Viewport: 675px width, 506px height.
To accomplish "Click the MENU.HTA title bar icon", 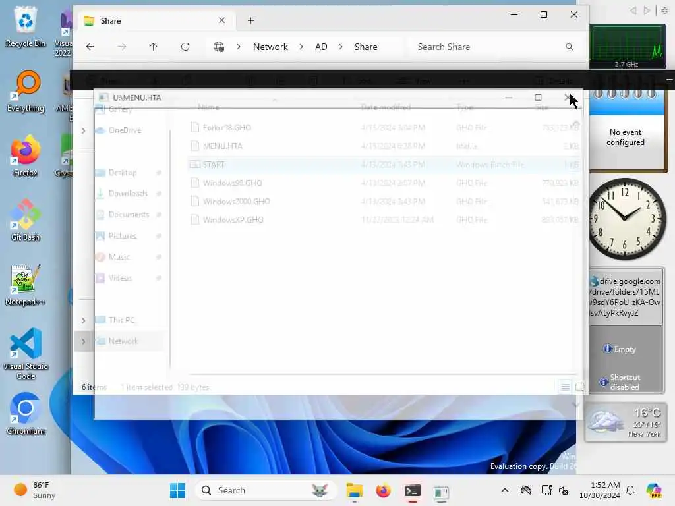I will pos(103,98).
